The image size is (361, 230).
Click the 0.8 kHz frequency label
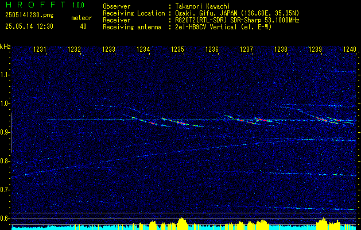tap(5, 161)
